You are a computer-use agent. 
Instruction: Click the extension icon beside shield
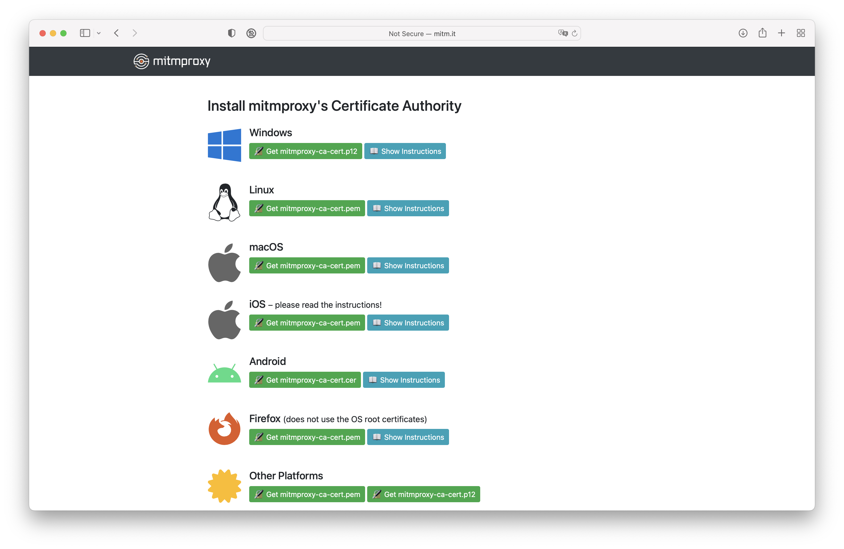pos(251,33)
